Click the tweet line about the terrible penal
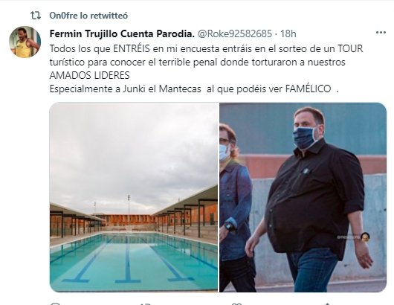 (197, 62)
